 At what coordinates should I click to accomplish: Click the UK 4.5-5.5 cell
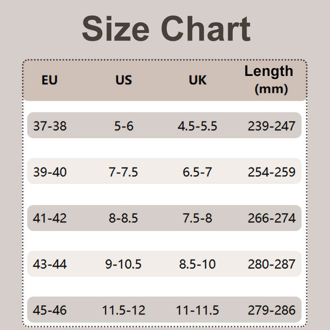pos(197,126)
